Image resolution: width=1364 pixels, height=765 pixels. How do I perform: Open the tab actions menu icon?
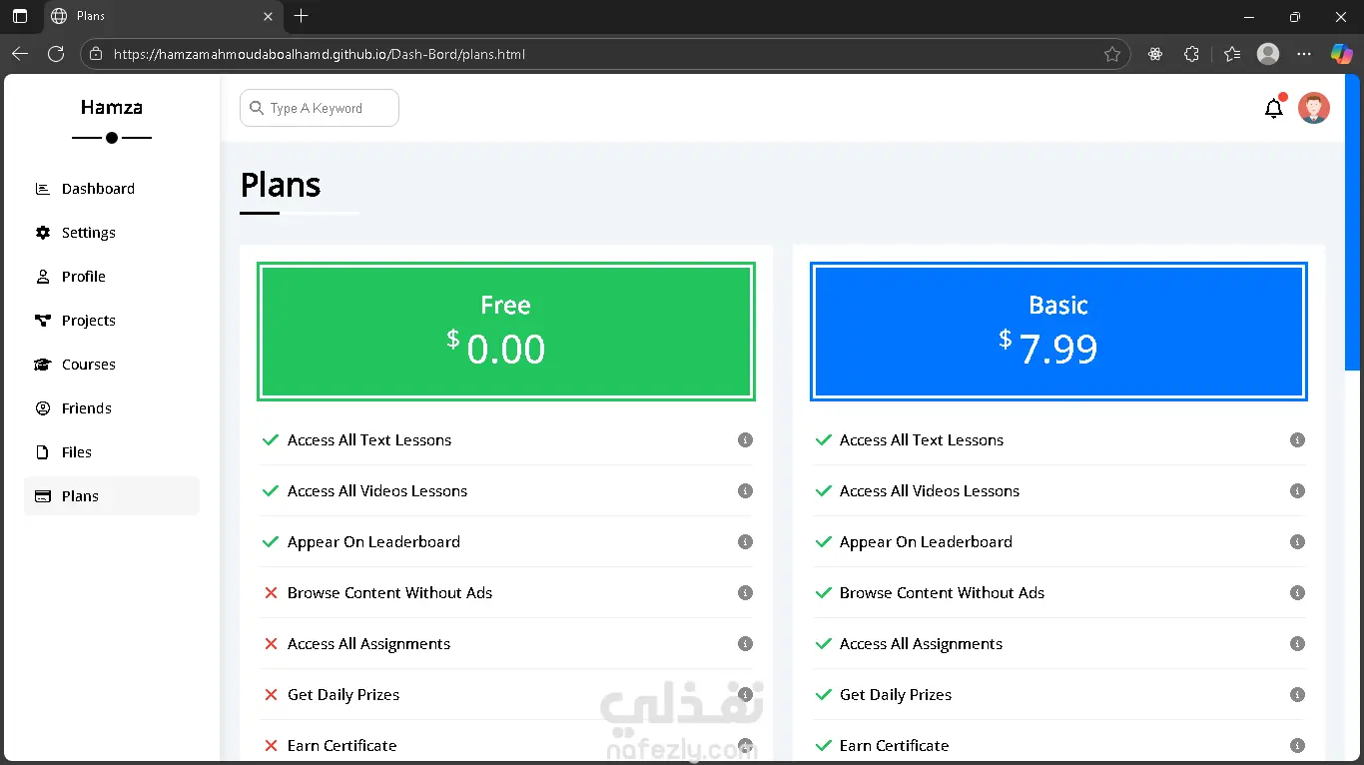(x=20, y=16)
